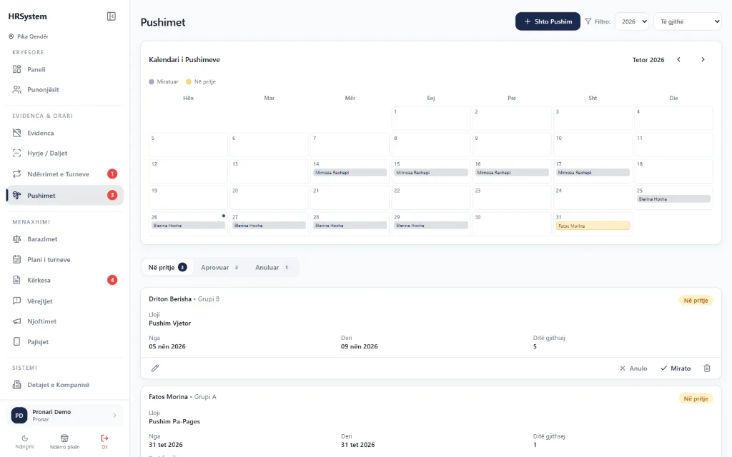
Task: Open Ndërrimet e Turneve swap icon
Action: point(17,174)
